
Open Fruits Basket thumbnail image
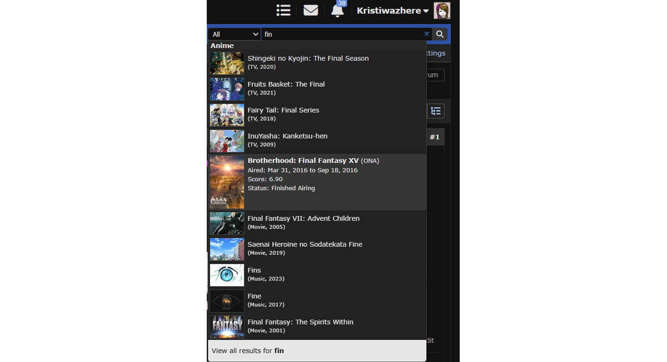(227, 89)
